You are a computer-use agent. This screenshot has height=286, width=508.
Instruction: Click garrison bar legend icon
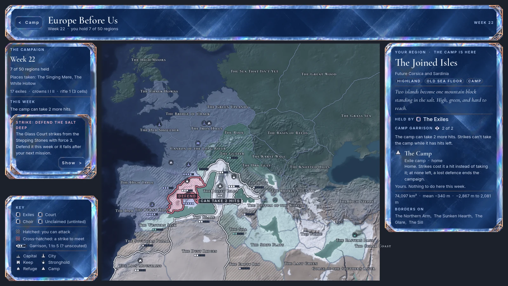[21, 246]
